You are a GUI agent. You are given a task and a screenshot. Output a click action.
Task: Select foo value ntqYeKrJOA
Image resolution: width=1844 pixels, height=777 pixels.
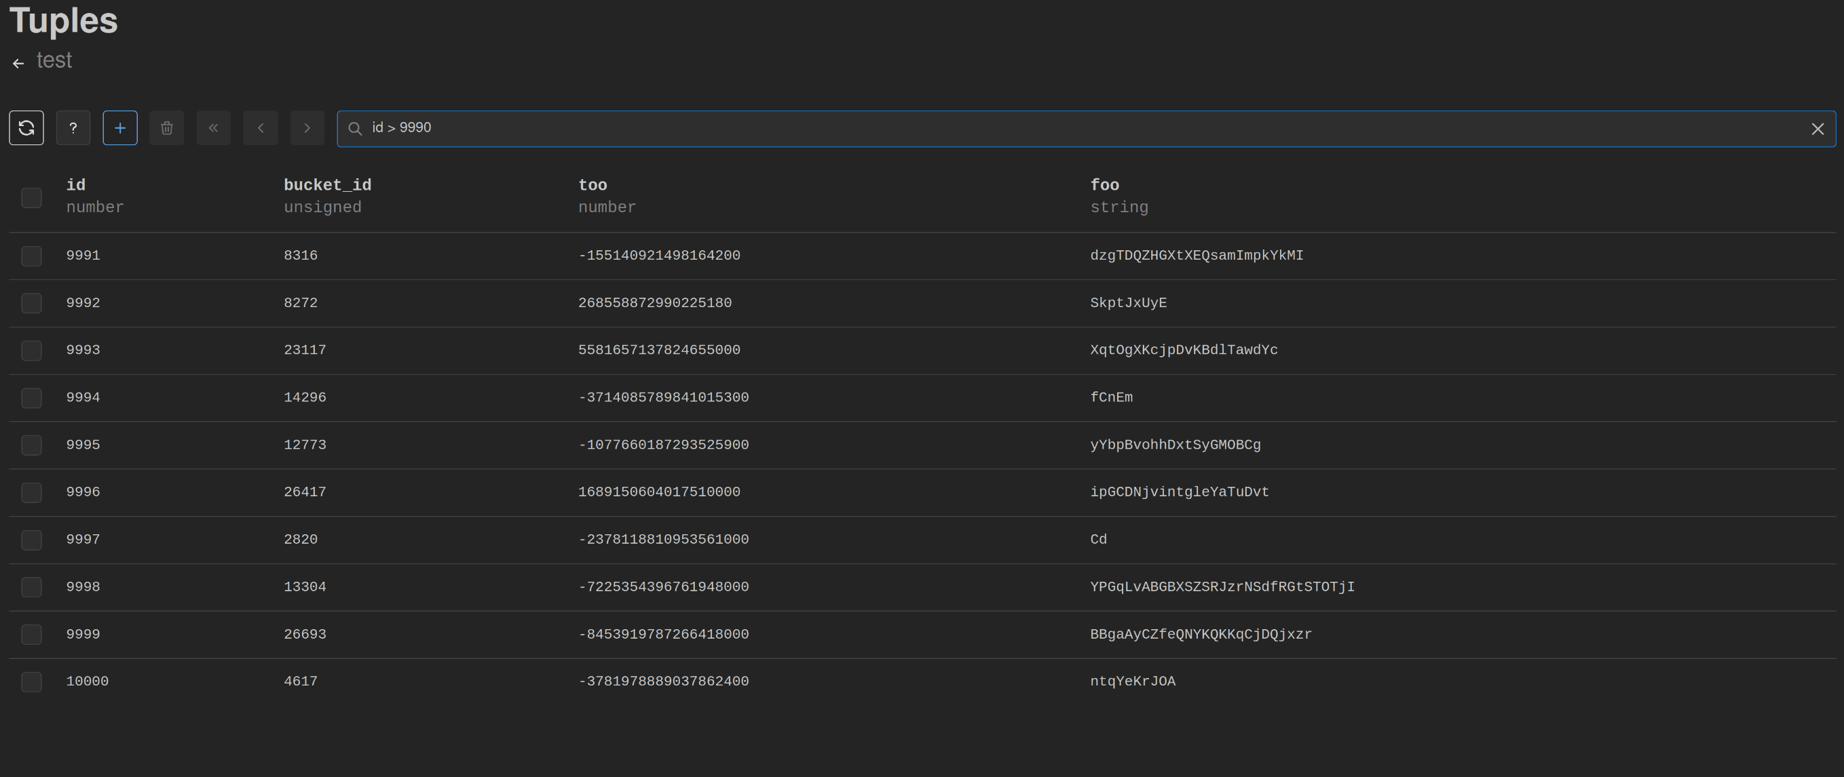[x=1133, y=681]
